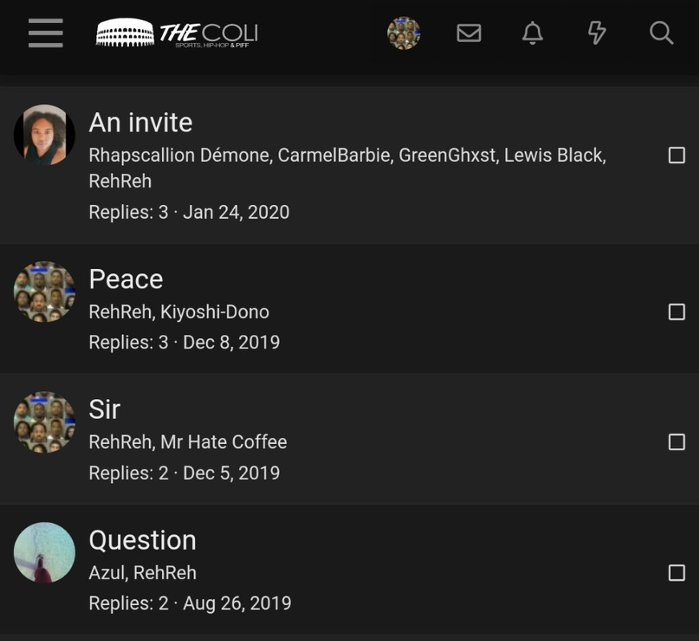Screen dimensions: 699x641
Task: Click participant name Mr Hate Coffee
Action: (224, 441)
